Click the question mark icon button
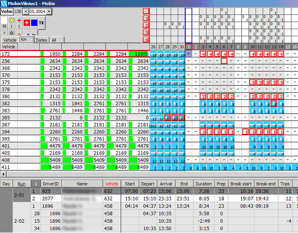Viewport: 298px width, 233px height. (4, 33)
